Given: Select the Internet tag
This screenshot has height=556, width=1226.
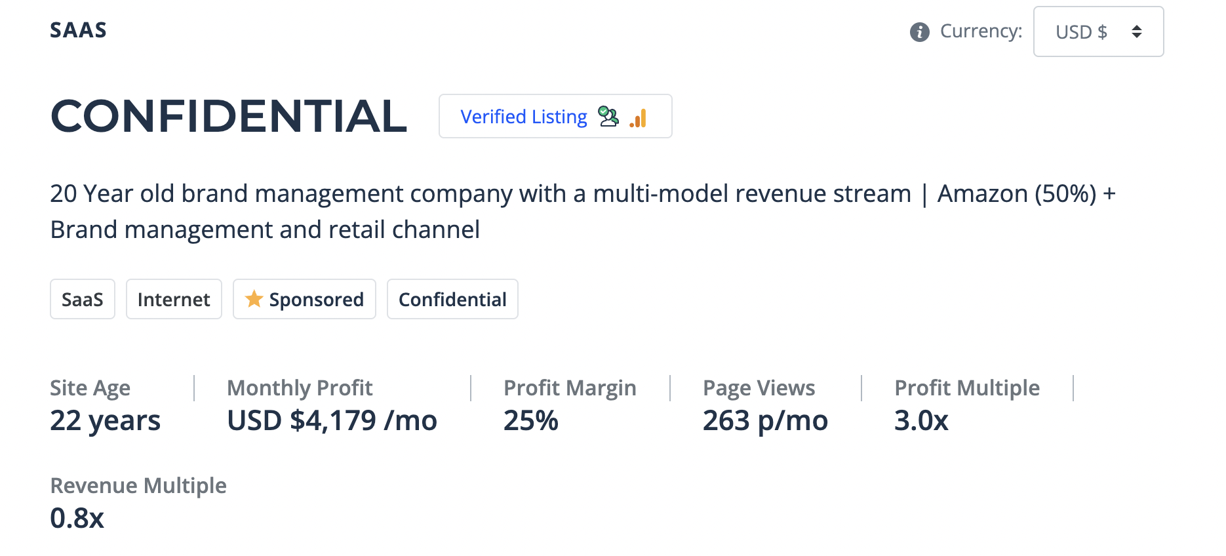Looking at the screenshot, I should coord(174,300).
